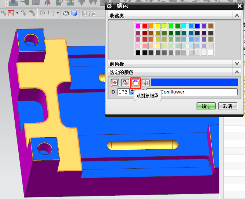Click the grey tree-structure toolbar icon
245x199 pixels.
(x=32, y=13)
